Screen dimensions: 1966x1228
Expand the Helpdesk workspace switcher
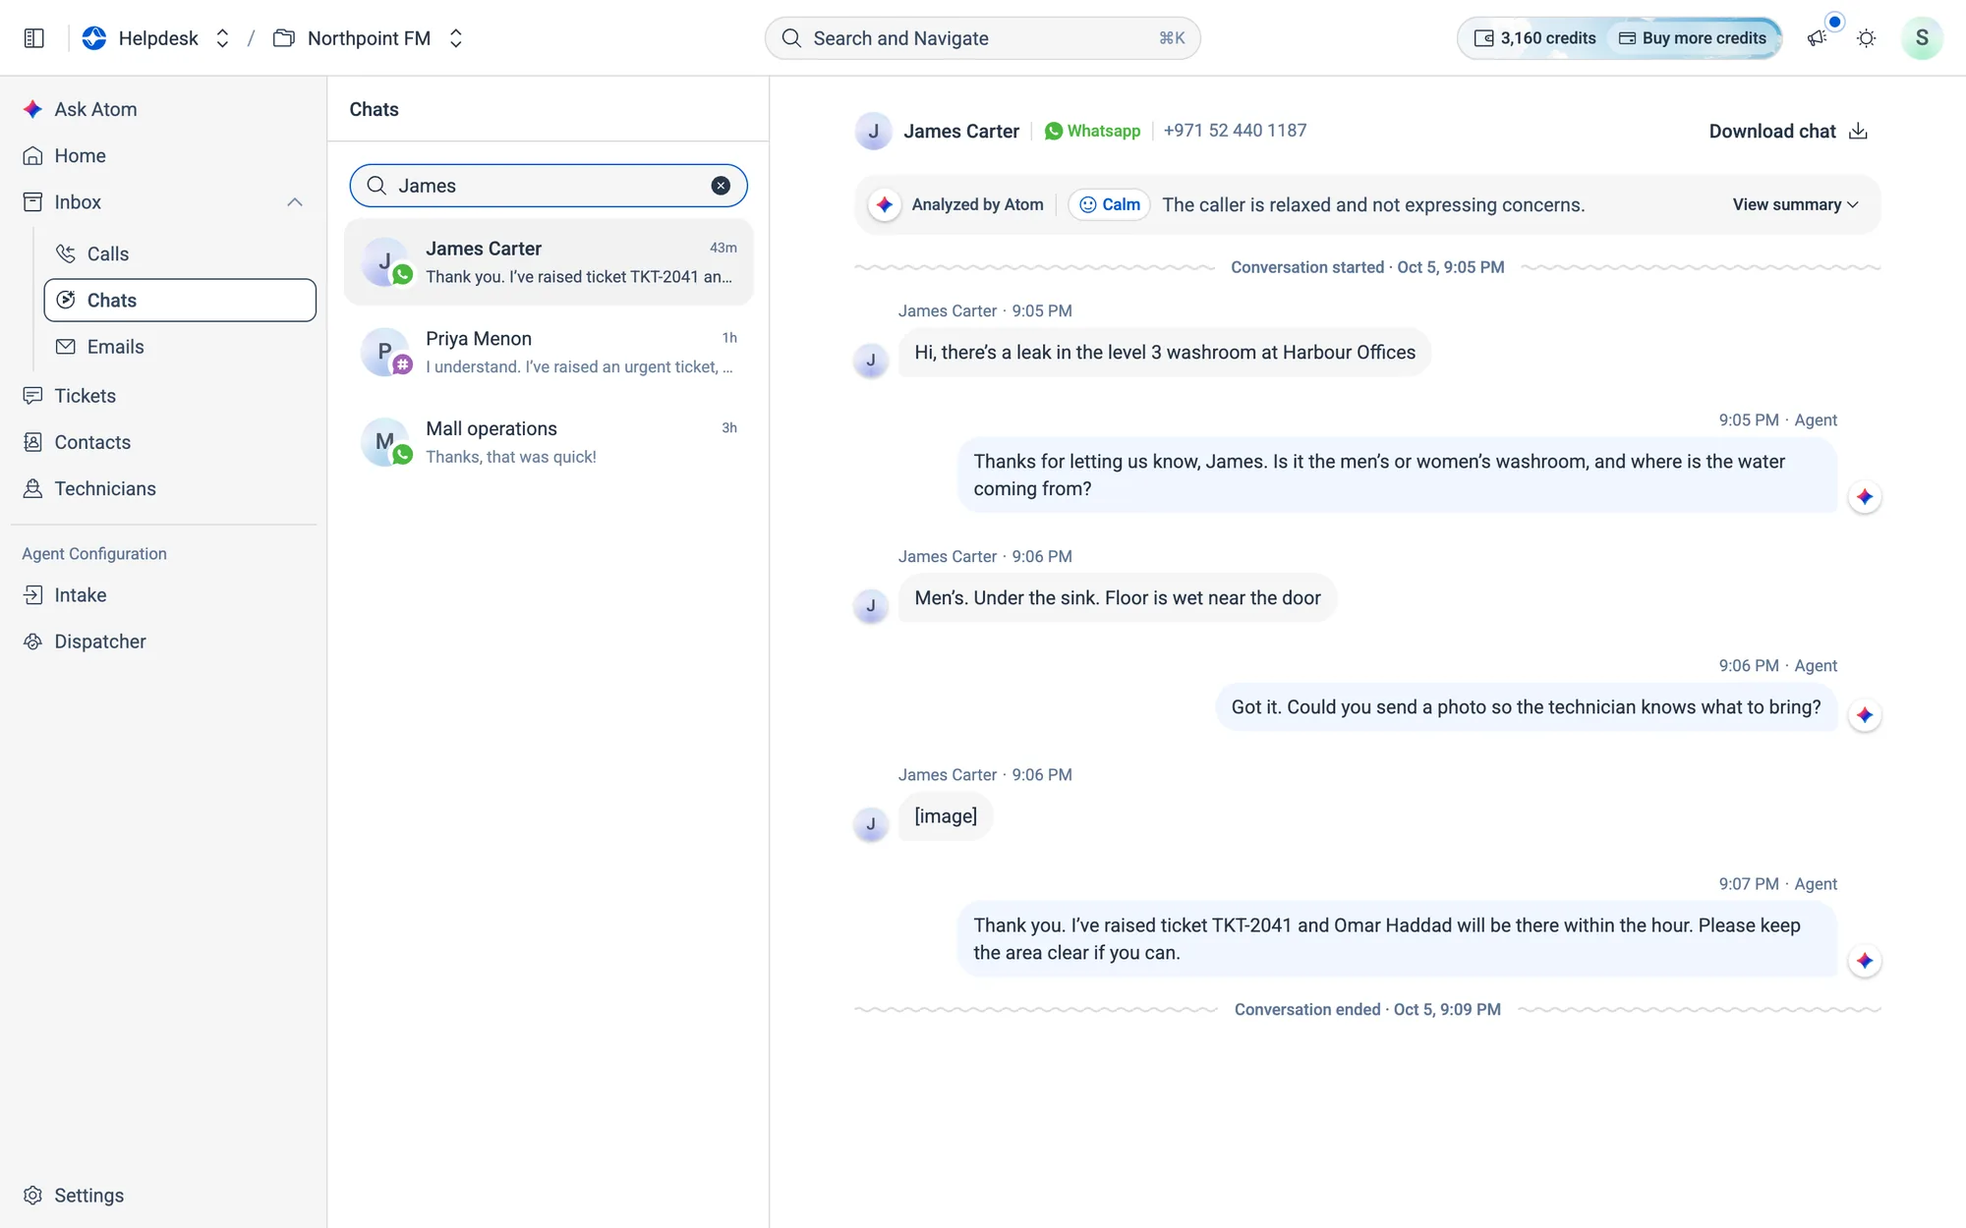click(222, 38)
